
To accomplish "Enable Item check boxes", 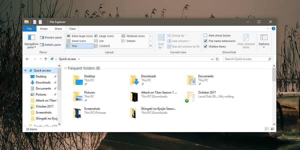I will (205, 35).
